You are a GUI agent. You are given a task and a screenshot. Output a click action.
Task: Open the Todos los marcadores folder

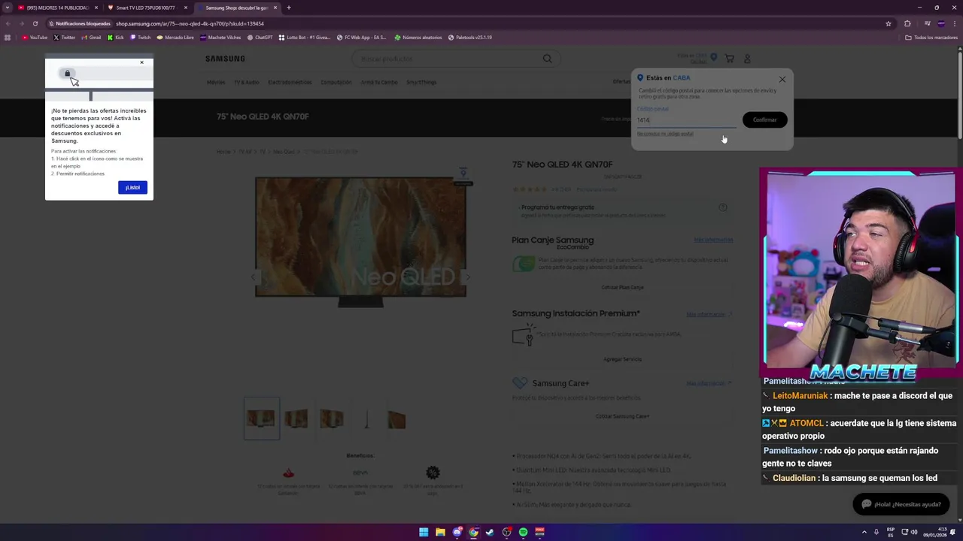coord(931,38)
